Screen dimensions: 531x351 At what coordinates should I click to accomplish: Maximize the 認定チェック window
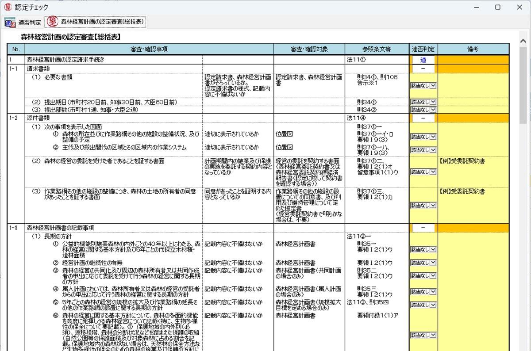(x=498, y=7)
